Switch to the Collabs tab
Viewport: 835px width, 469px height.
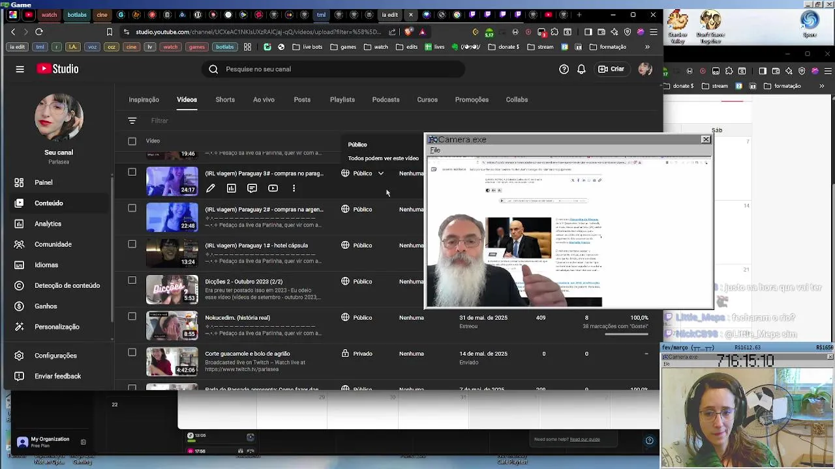click(517, 100)
